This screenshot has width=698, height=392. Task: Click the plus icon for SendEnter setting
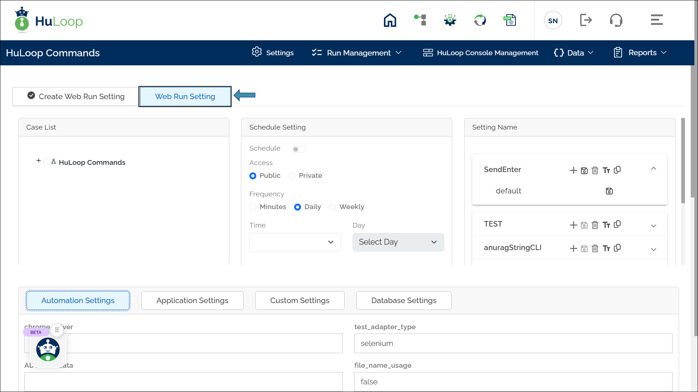coord(573,170)
